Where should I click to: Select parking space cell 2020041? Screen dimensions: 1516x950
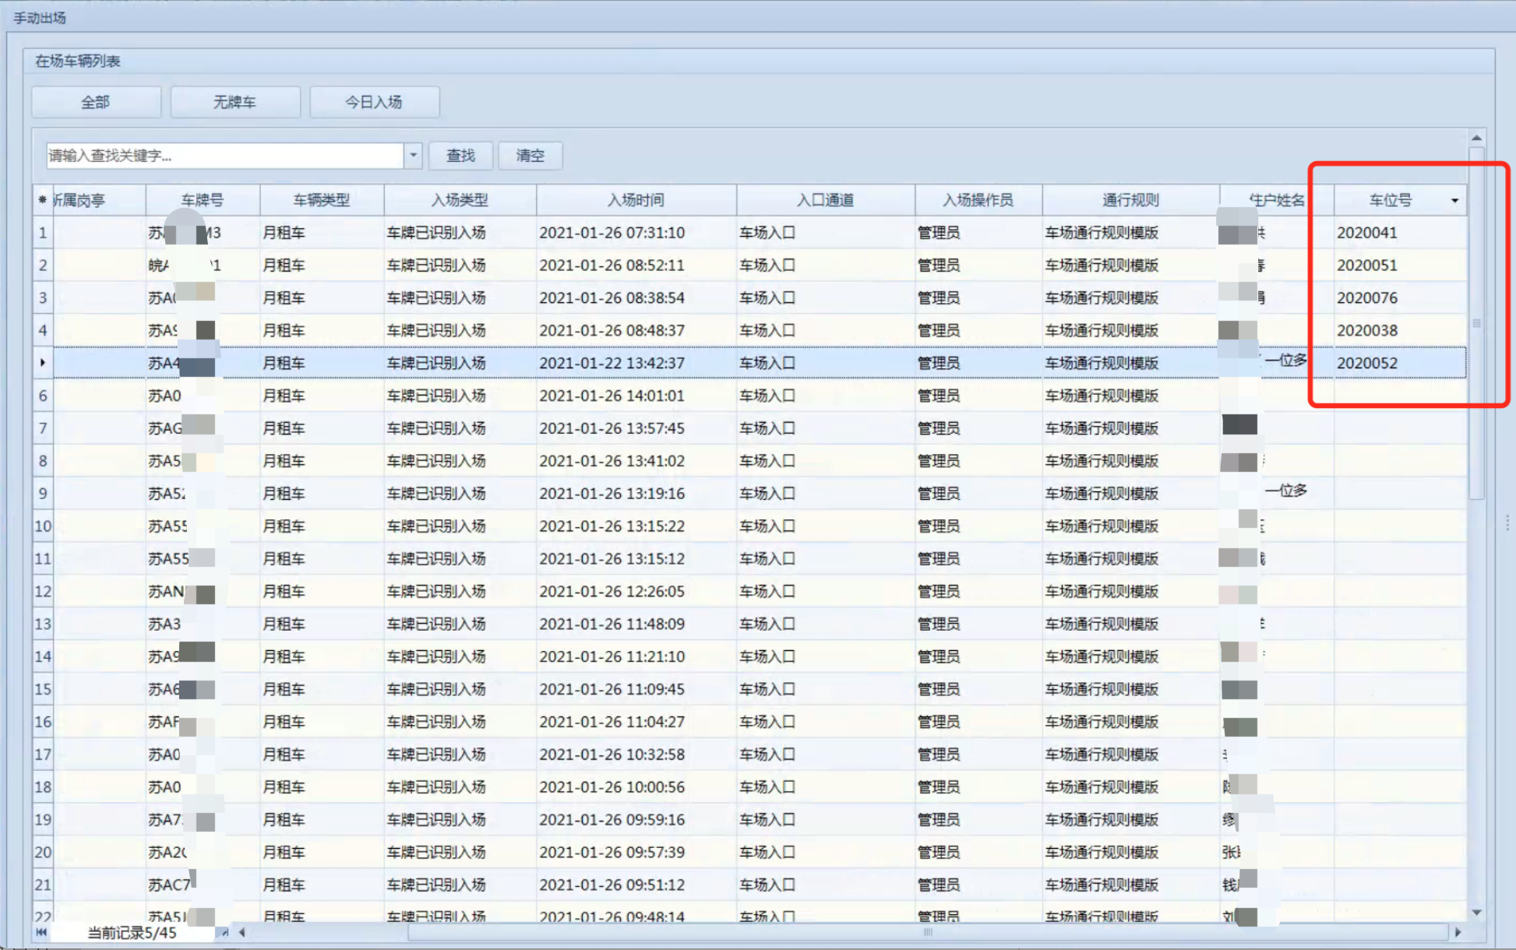1400,233
